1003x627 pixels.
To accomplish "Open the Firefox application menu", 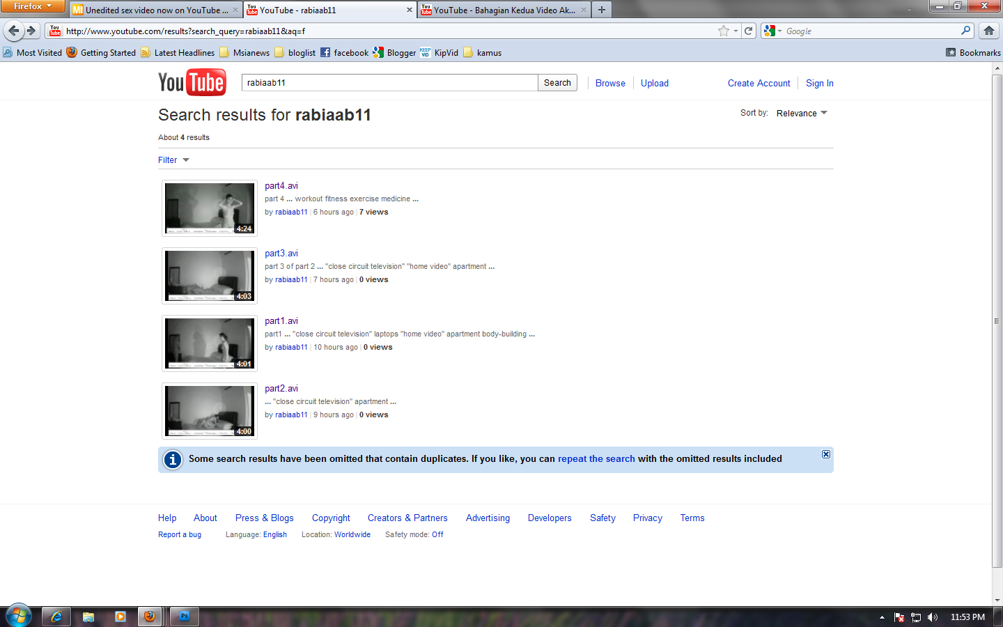I will pyautogui.click(x=32, y=6).
